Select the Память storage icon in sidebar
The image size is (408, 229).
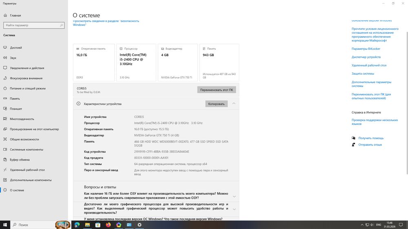click(x=5, y=99)
